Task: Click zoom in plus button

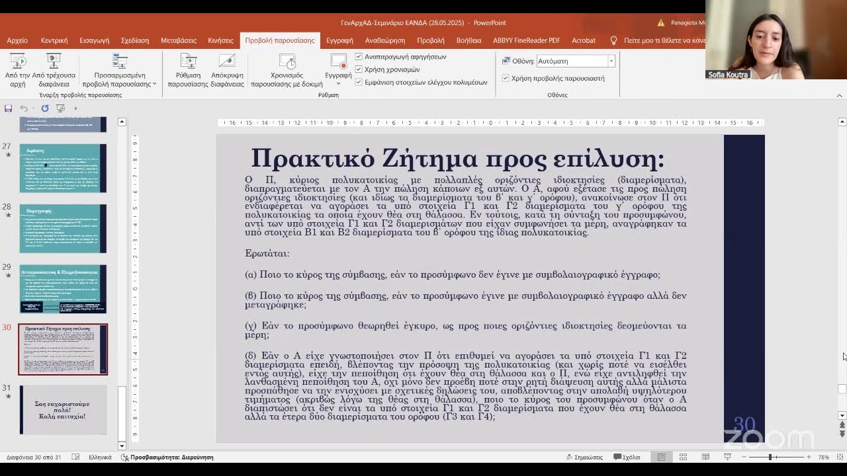Action: pyautogui.click(x=809, y=457)
